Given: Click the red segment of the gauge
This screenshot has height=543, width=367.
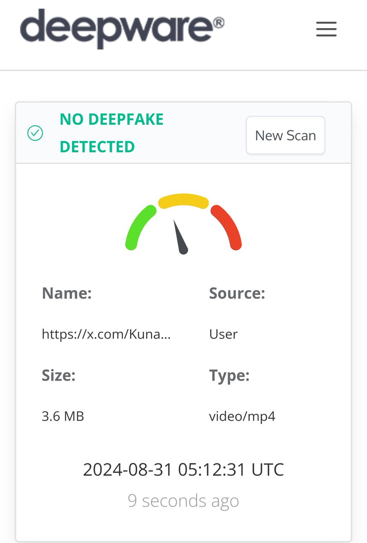Looking at the screenshot, I should click(x=226, y=227).
